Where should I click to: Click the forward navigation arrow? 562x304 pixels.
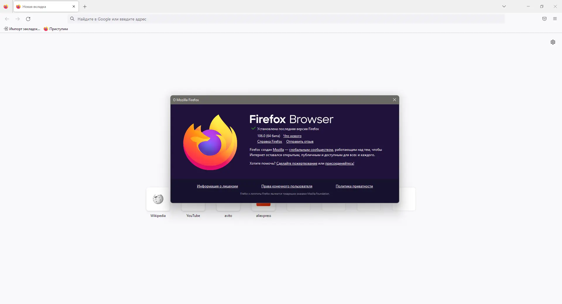click(18, 19)
